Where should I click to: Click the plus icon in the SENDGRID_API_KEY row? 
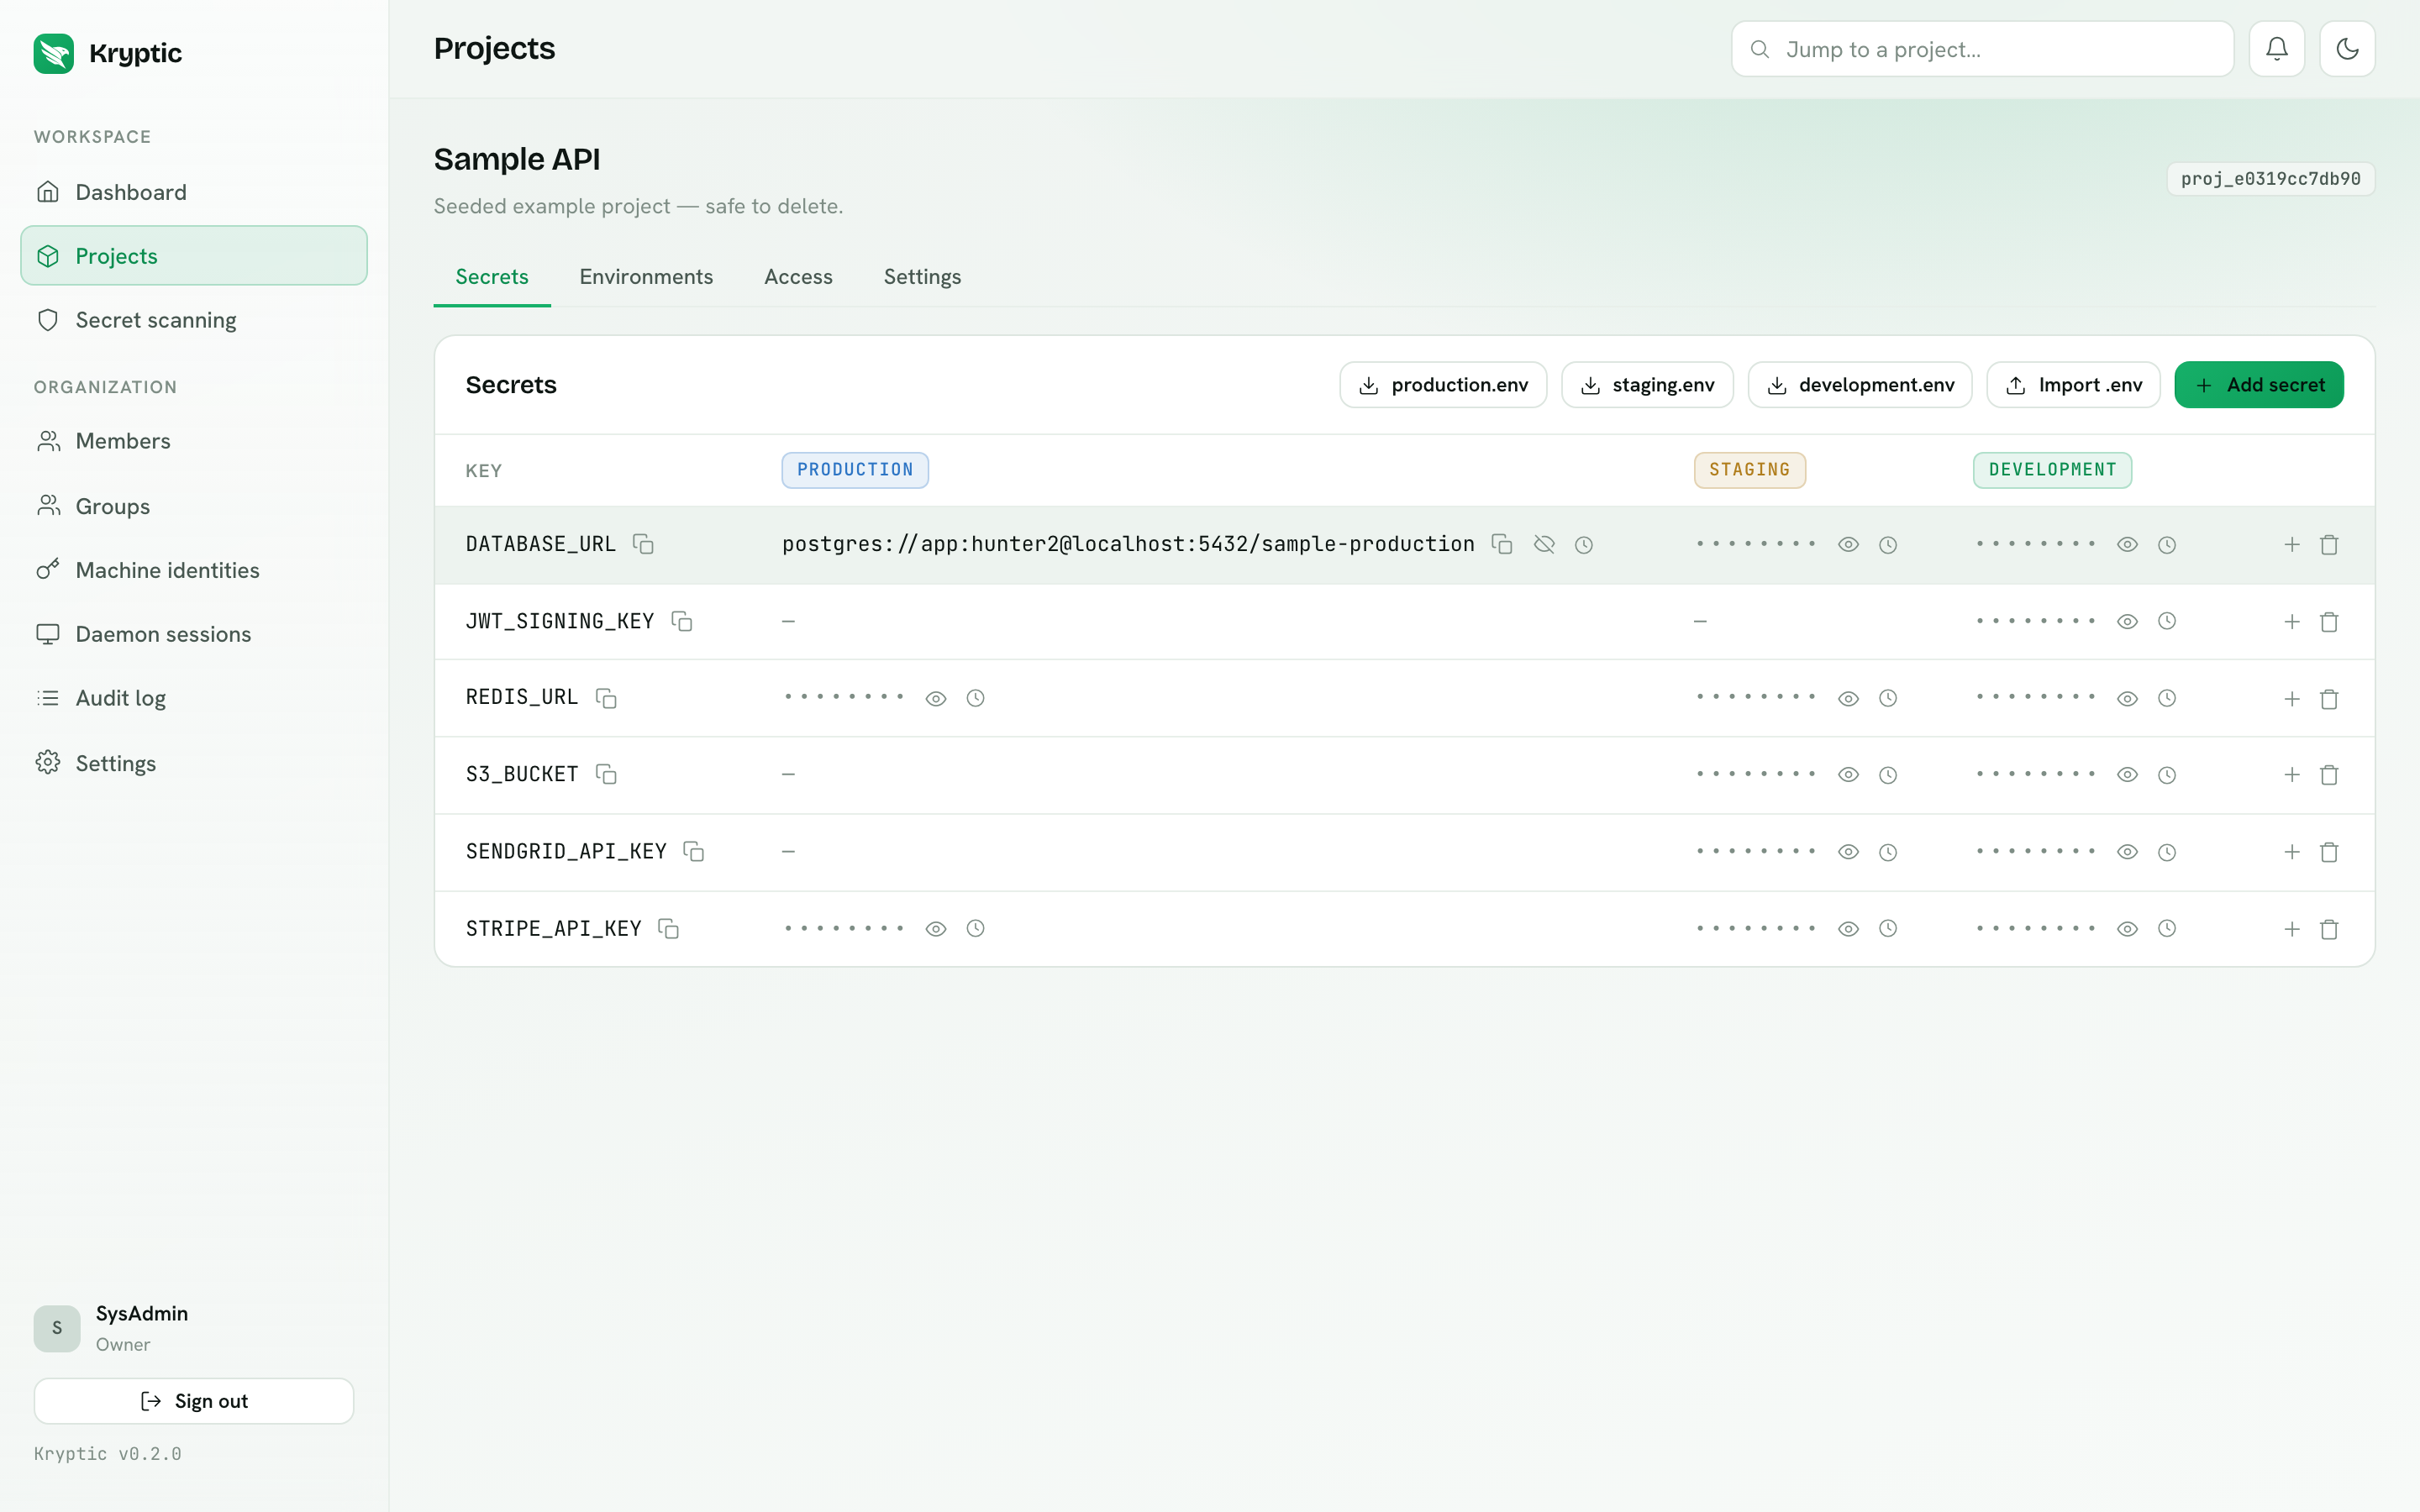click(2292, 852)
